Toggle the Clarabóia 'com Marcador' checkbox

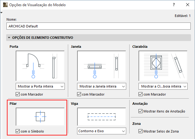tap(141, 94)
